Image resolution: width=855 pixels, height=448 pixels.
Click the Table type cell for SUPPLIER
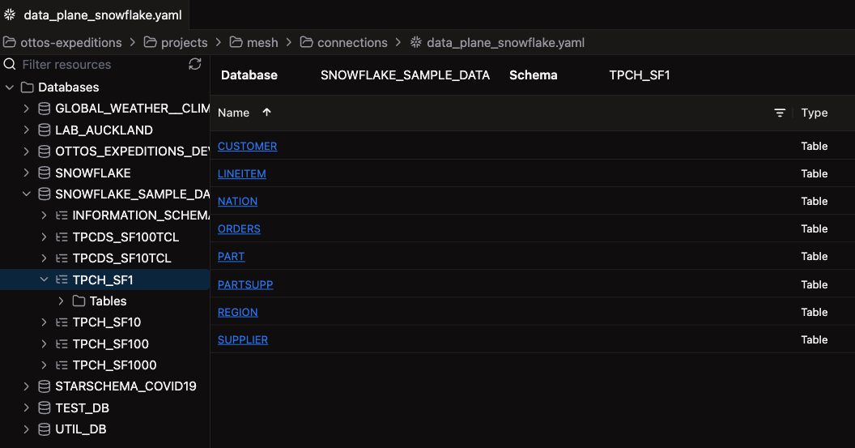click(814, 340)
